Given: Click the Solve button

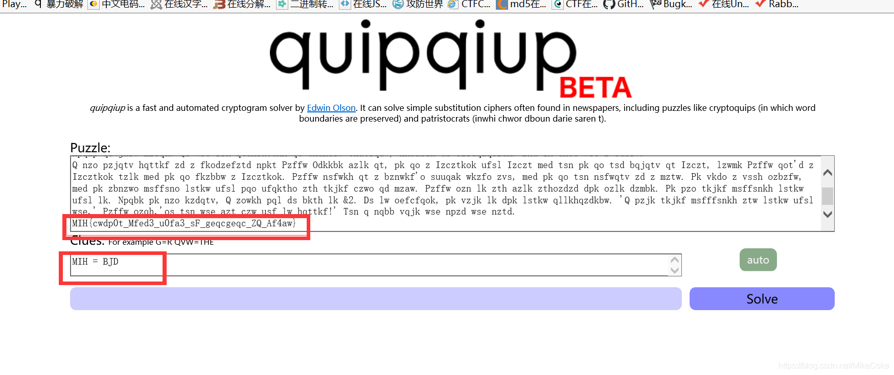Looking at the screenshot, I should [762, 299].
